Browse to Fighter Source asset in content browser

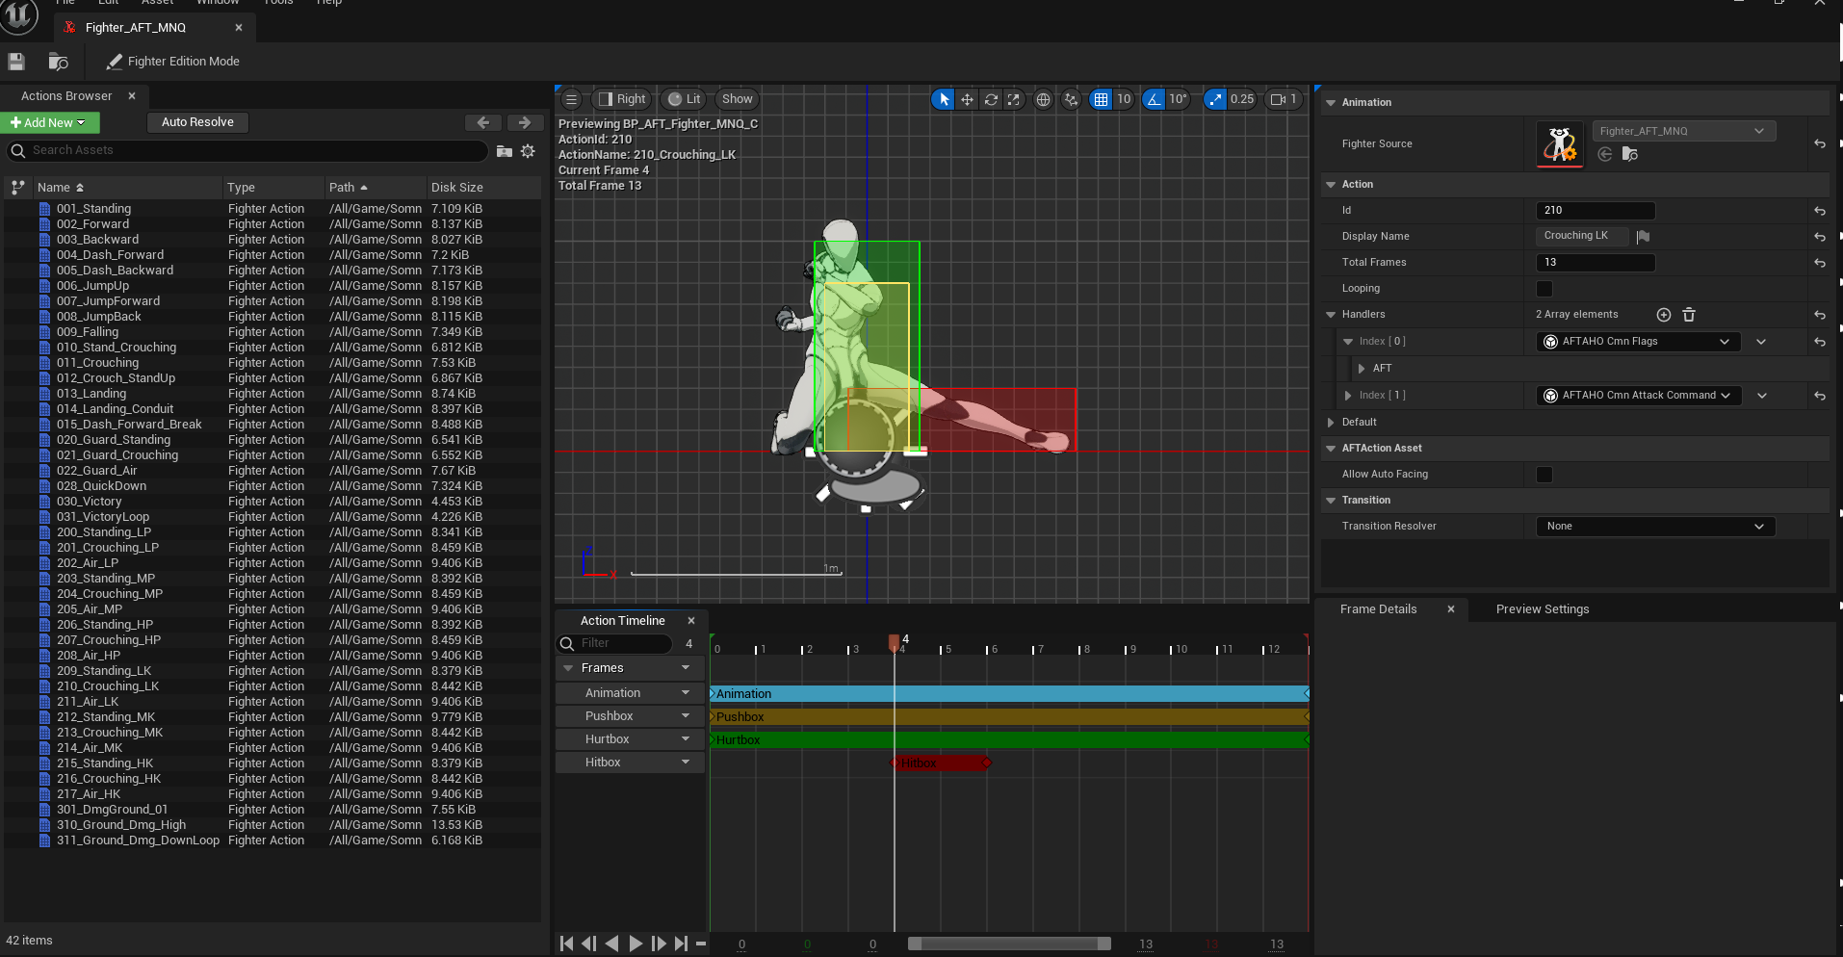tap(1629, 155)
